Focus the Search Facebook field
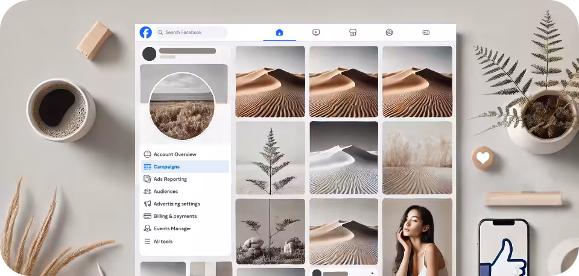This screenshot has height=276, width=579. coord(191,33)
